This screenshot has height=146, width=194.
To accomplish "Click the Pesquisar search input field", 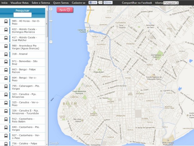I will [x=22, y=15].
